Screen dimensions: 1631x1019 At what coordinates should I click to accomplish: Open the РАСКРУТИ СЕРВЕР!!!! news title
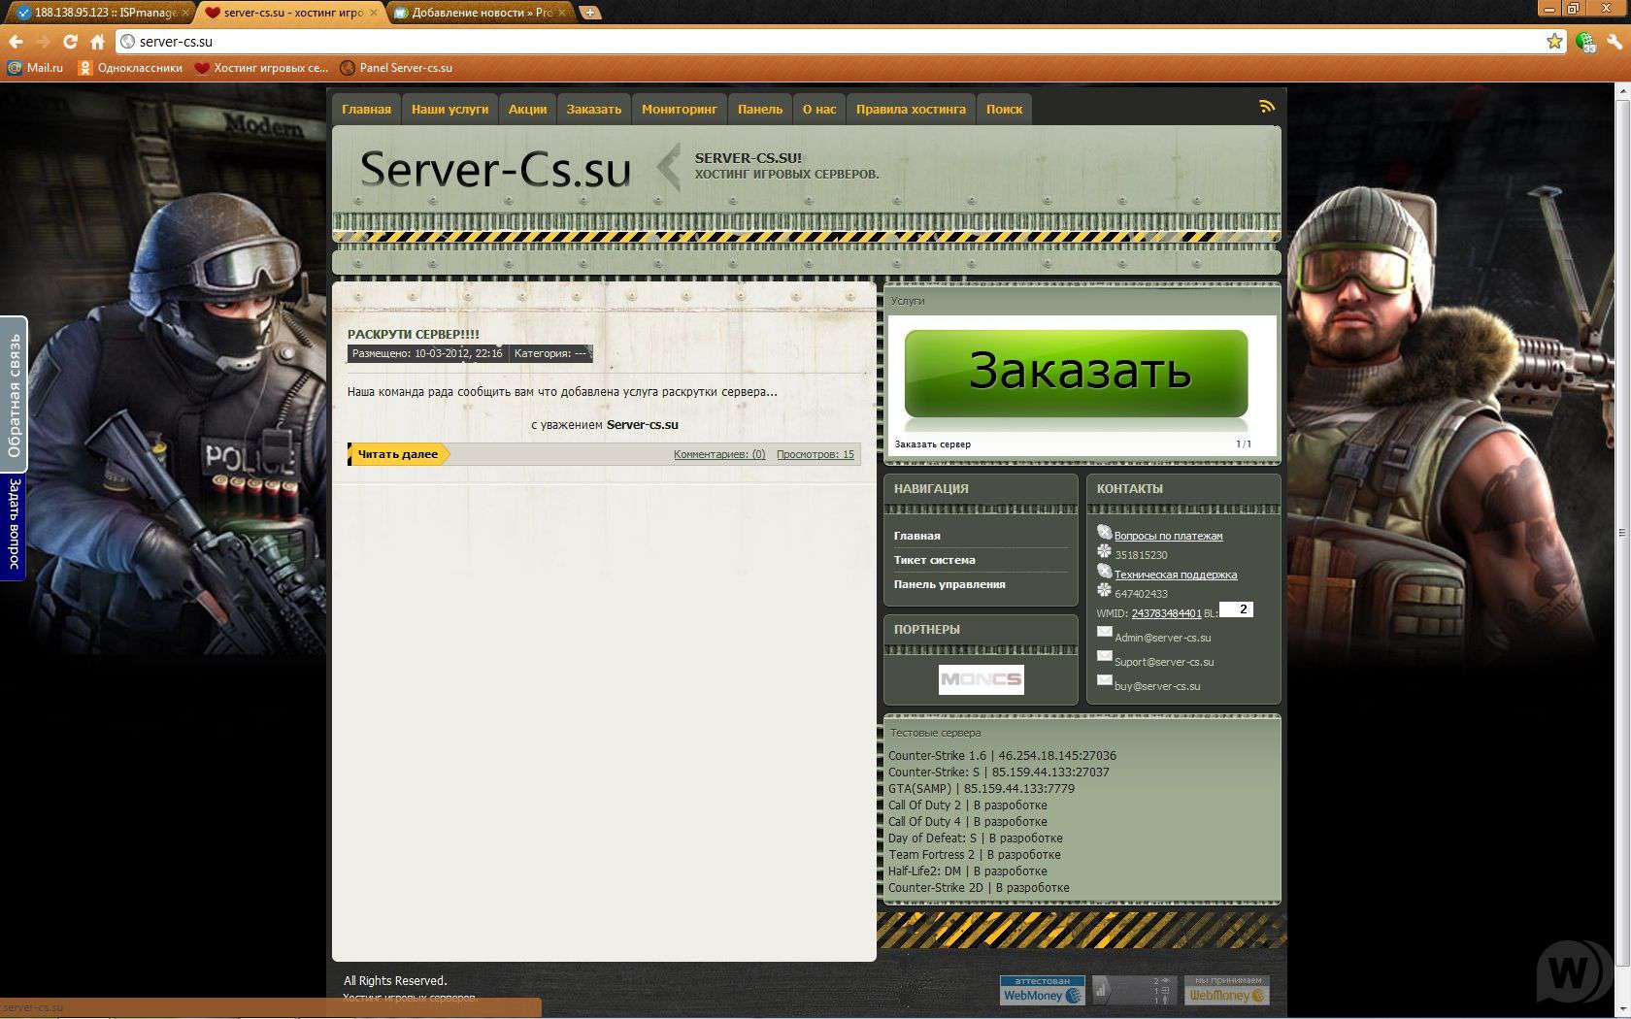tap(414, 334)
